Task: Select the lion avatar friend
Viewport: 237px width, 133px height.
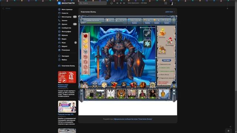Action: [121, 93]
